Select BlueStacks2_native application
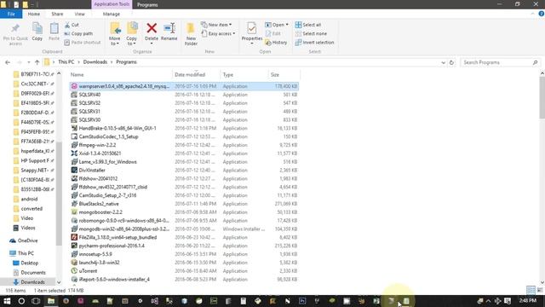Viewport: 545px width, 307px height. [184, 204]
